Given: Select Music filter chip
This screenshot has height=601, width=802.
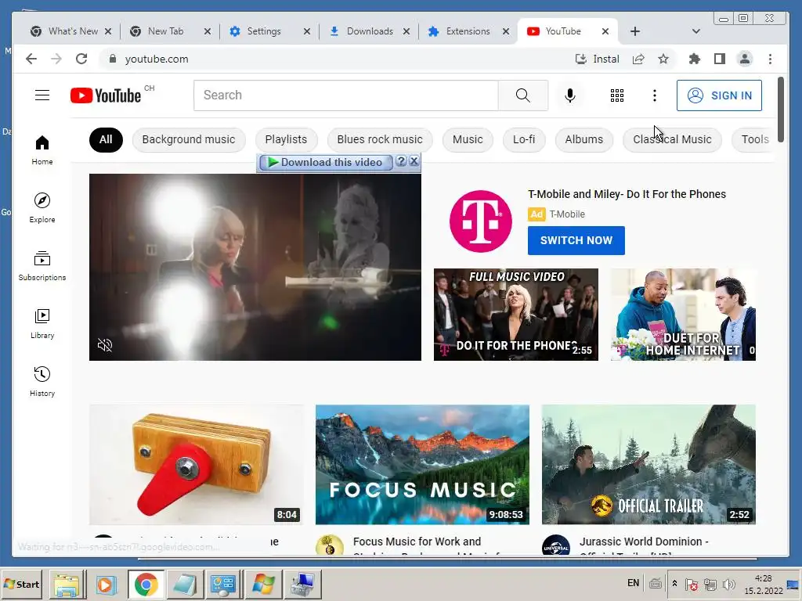Looking at the screenshot, I should (x=468, y=139).
